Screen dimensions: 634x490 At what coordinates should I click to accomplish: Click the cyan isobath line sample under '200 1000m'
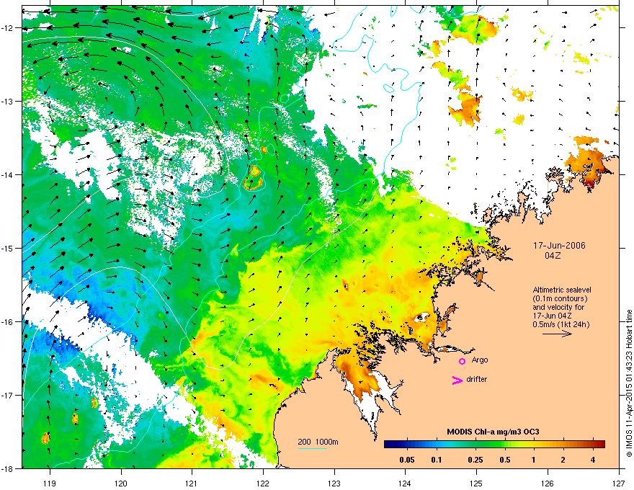click(313, 448)
